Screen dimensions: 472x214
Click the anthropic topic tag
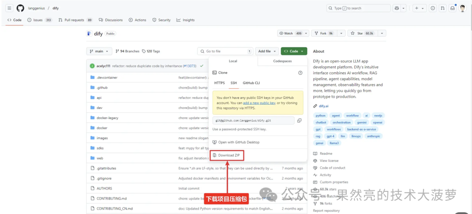click(374, 136)
